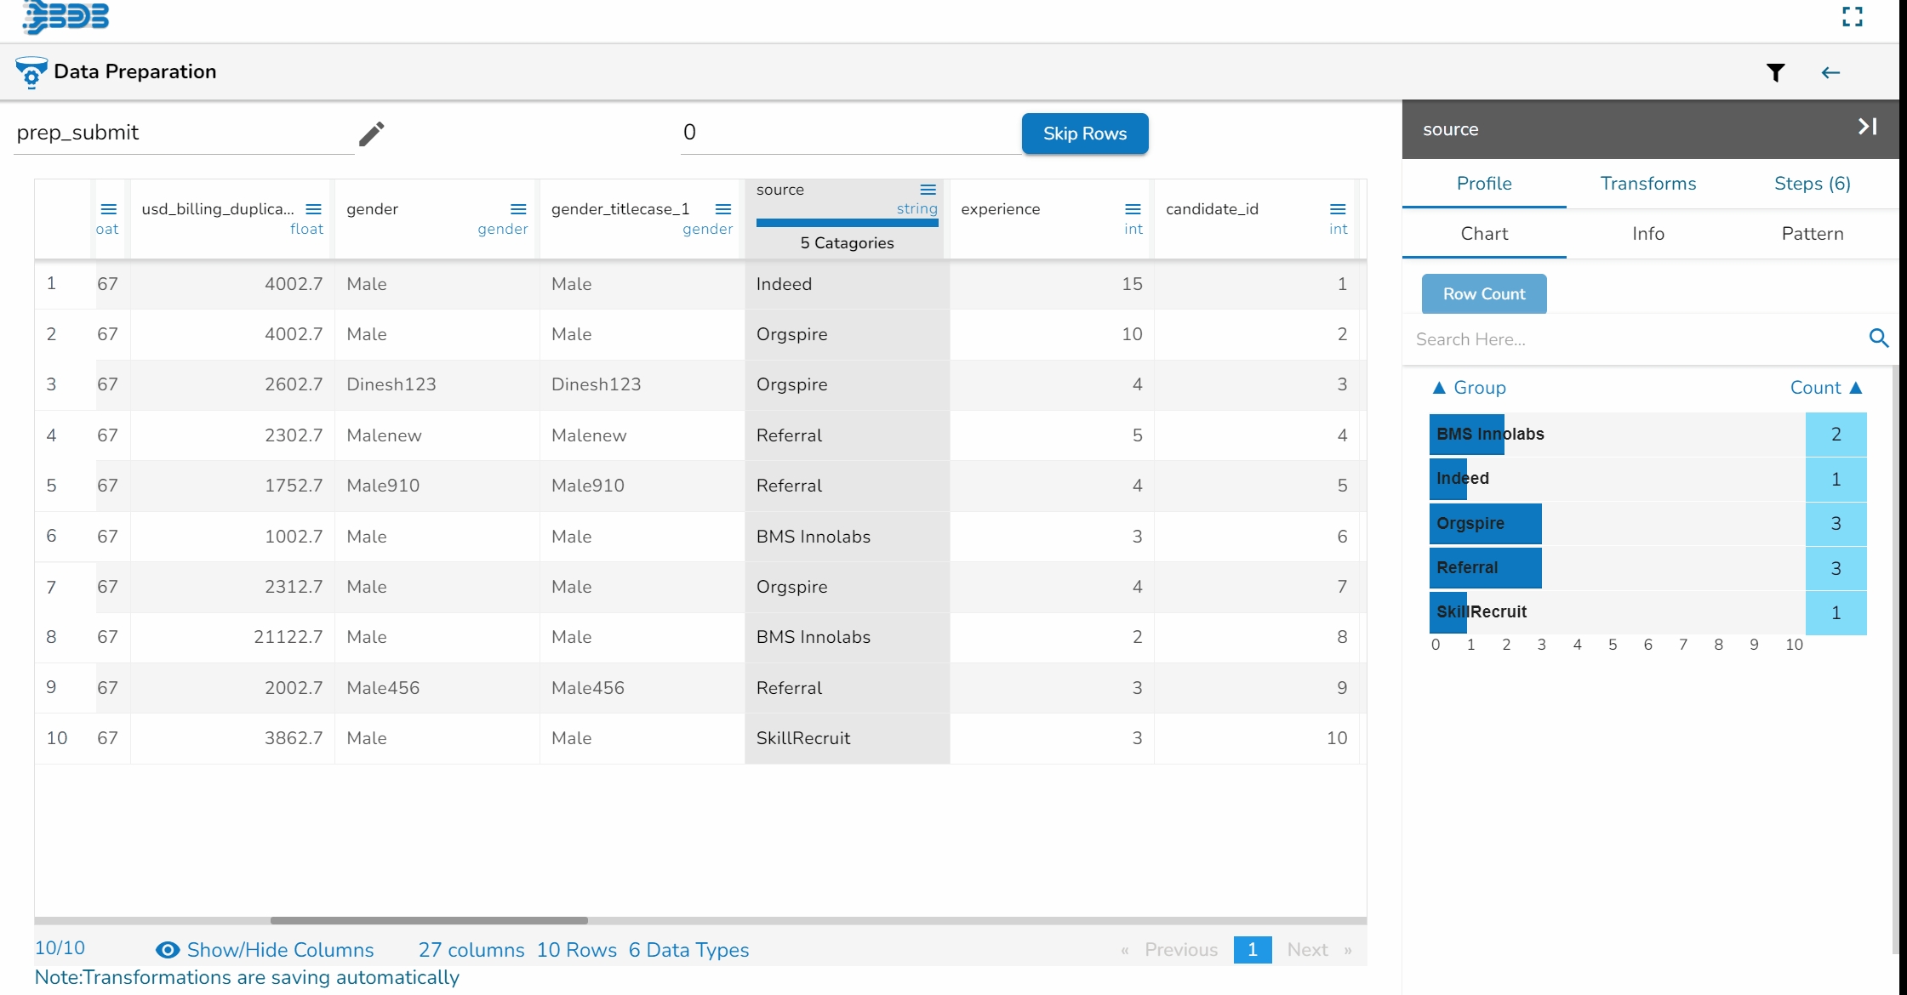Click the Row Count button
The height and width of the screenshot is (995, 1907).
(x=1483, y=293)
